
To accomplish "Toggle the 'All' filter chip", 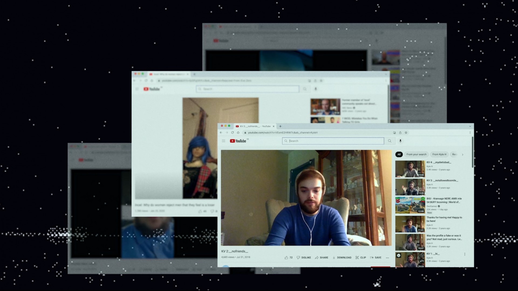I will [399, 154].
